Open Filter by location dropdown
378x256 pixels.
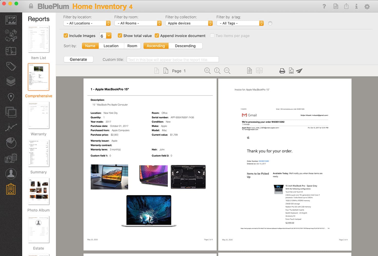pos(87,23)
